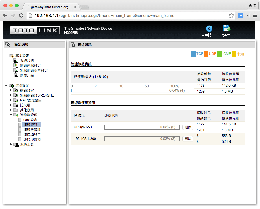Image resolution: width=260 pixels, height=209 pixels.
Task: Open 韌體升級 page
Action: pyautogui.click(x=27, y=75)
